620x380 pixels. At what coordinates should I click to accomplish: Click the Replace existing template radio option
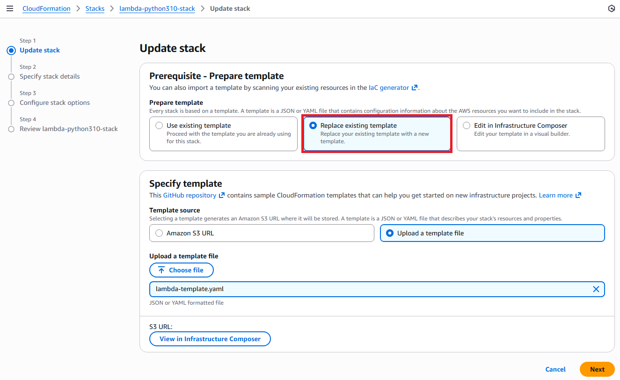tap(313, 125)
